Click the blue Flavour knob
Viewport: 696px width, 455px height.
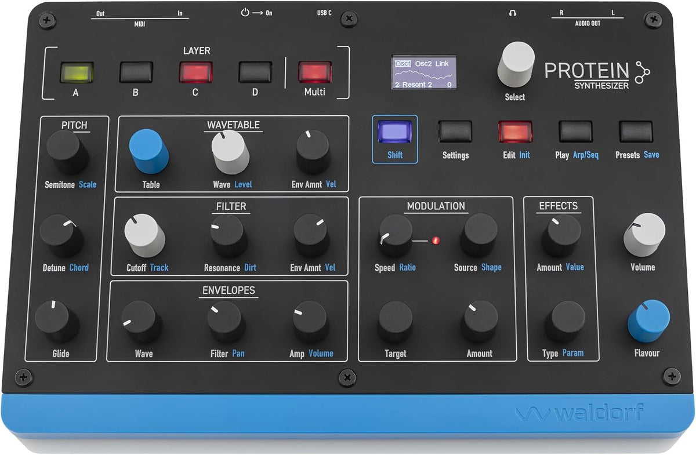pos(648,321)
